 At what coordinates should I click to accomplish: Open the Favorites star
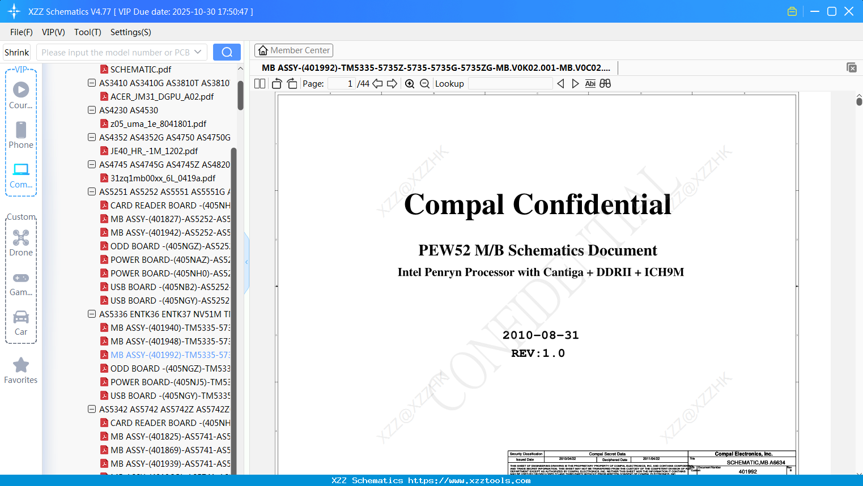[x=21, y=371]
